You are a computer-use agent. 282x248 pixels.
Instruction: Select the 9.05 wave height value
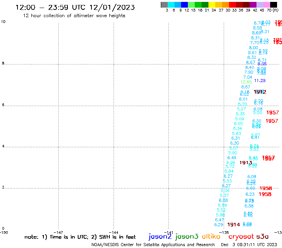(x=262, y=64)
